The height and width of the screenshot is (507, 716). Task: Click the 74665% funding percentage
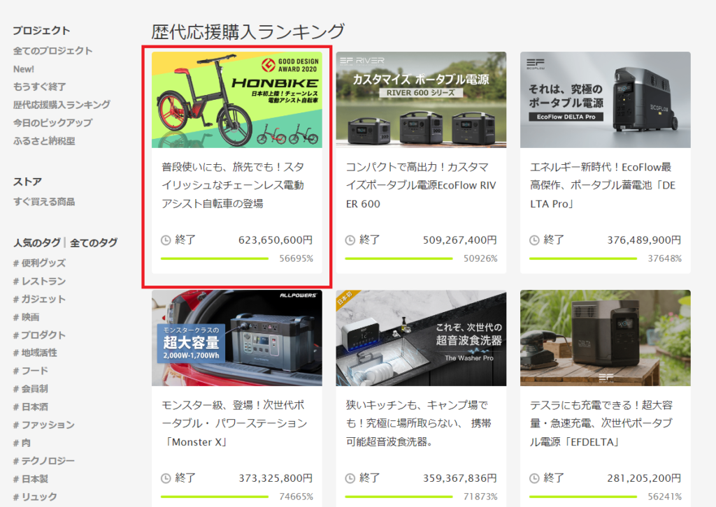(296, 497)
